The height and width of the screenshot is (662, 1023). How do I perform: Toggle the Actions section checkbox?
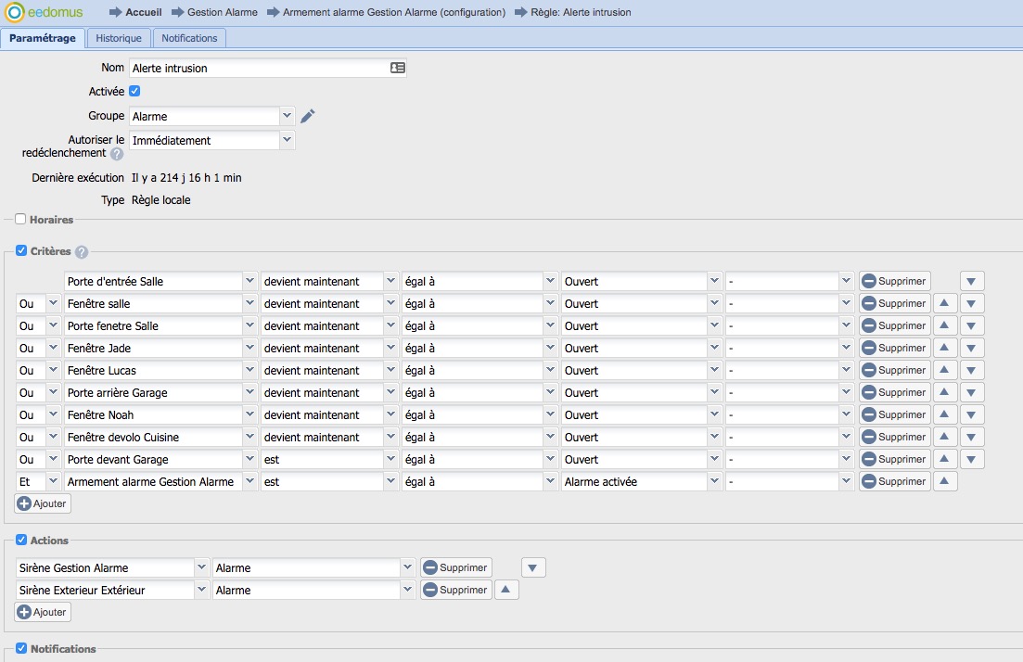(x=21, y=540)
